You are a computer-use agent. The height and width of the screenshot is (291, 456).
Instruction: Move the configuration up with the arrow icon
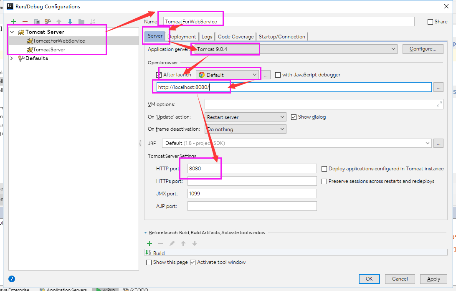tap(59, 22)
